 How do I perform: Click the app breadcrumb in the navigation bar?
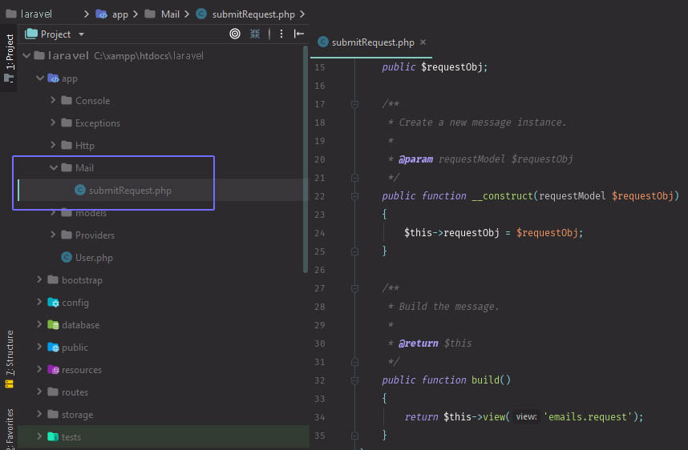119,14
